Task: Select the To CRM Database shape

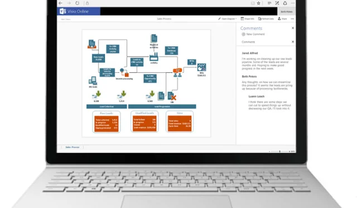Action: click(171, 51)
